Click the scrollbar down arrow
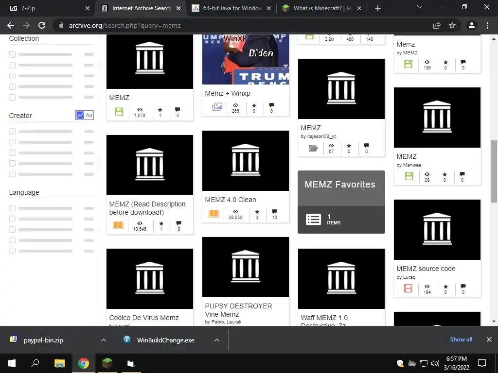Image resolution: width=498 pixels, height=373 pixels. [x=494, y=322]
